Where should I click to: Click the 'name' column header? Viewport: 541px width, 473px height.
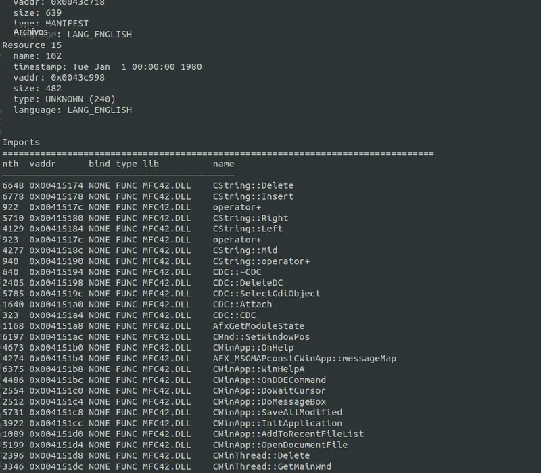(x=224, y=164)
